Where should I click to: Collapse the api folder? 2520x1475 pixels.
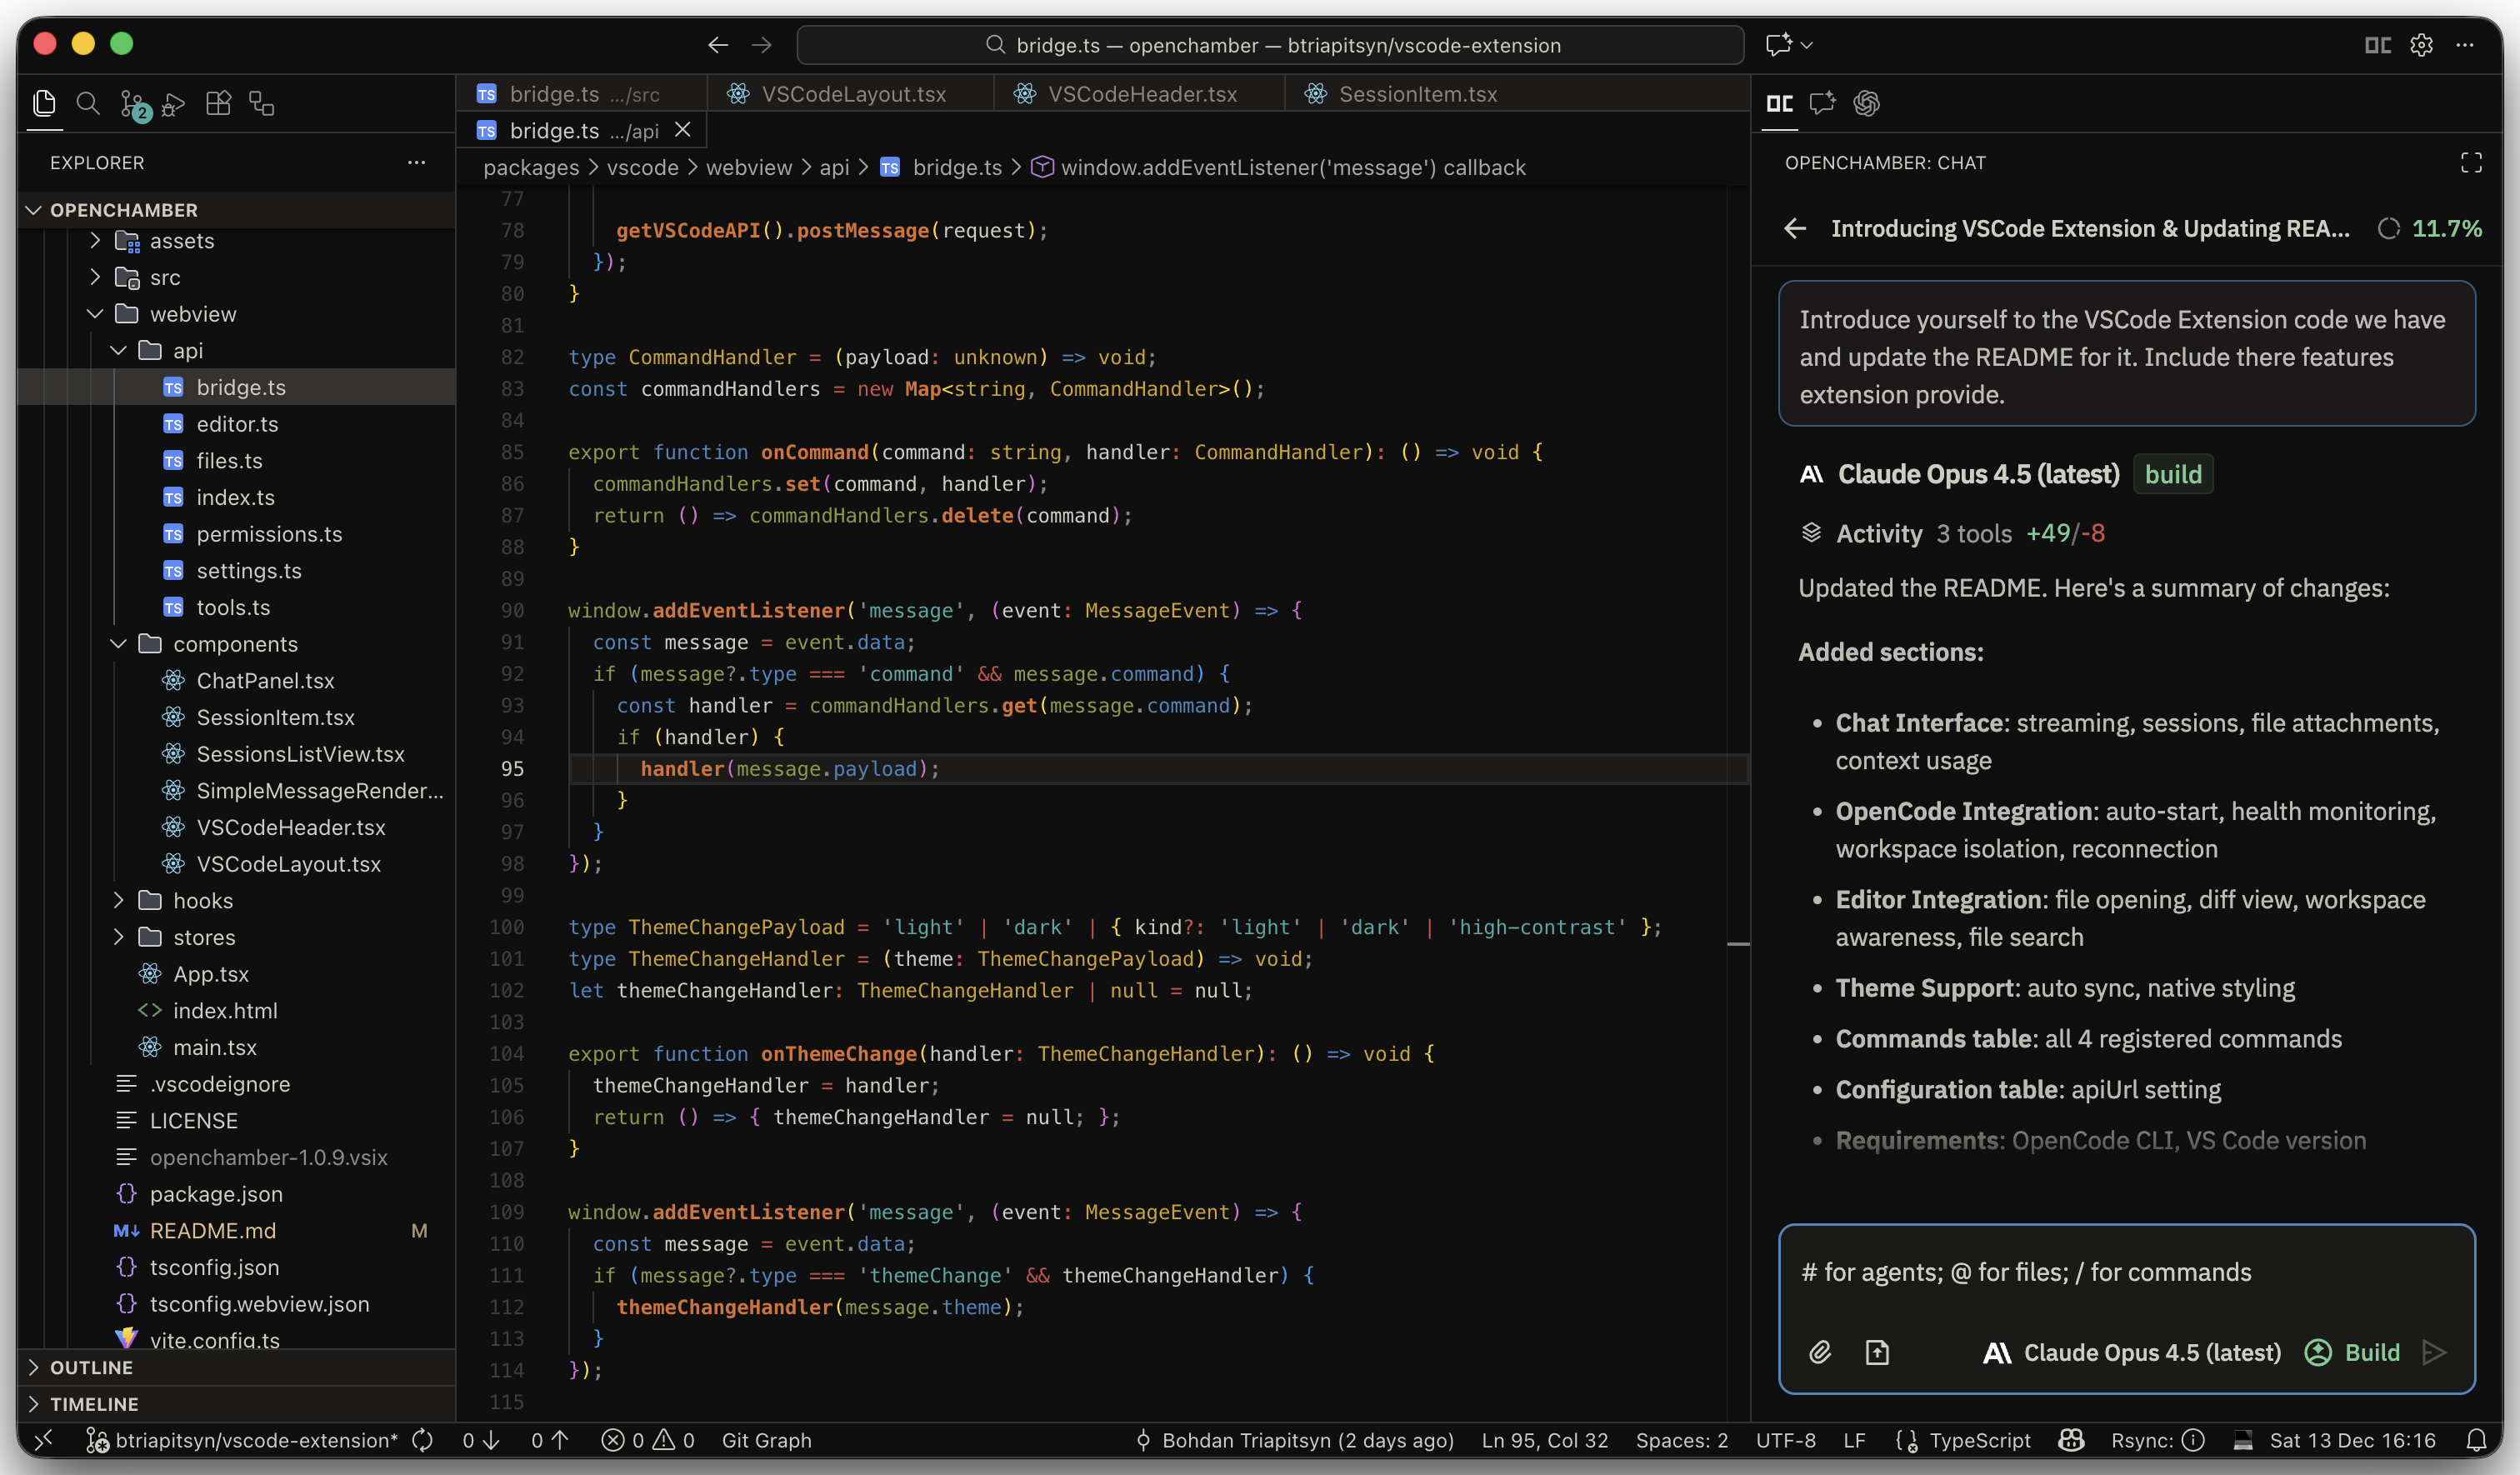tap(119, 350)
